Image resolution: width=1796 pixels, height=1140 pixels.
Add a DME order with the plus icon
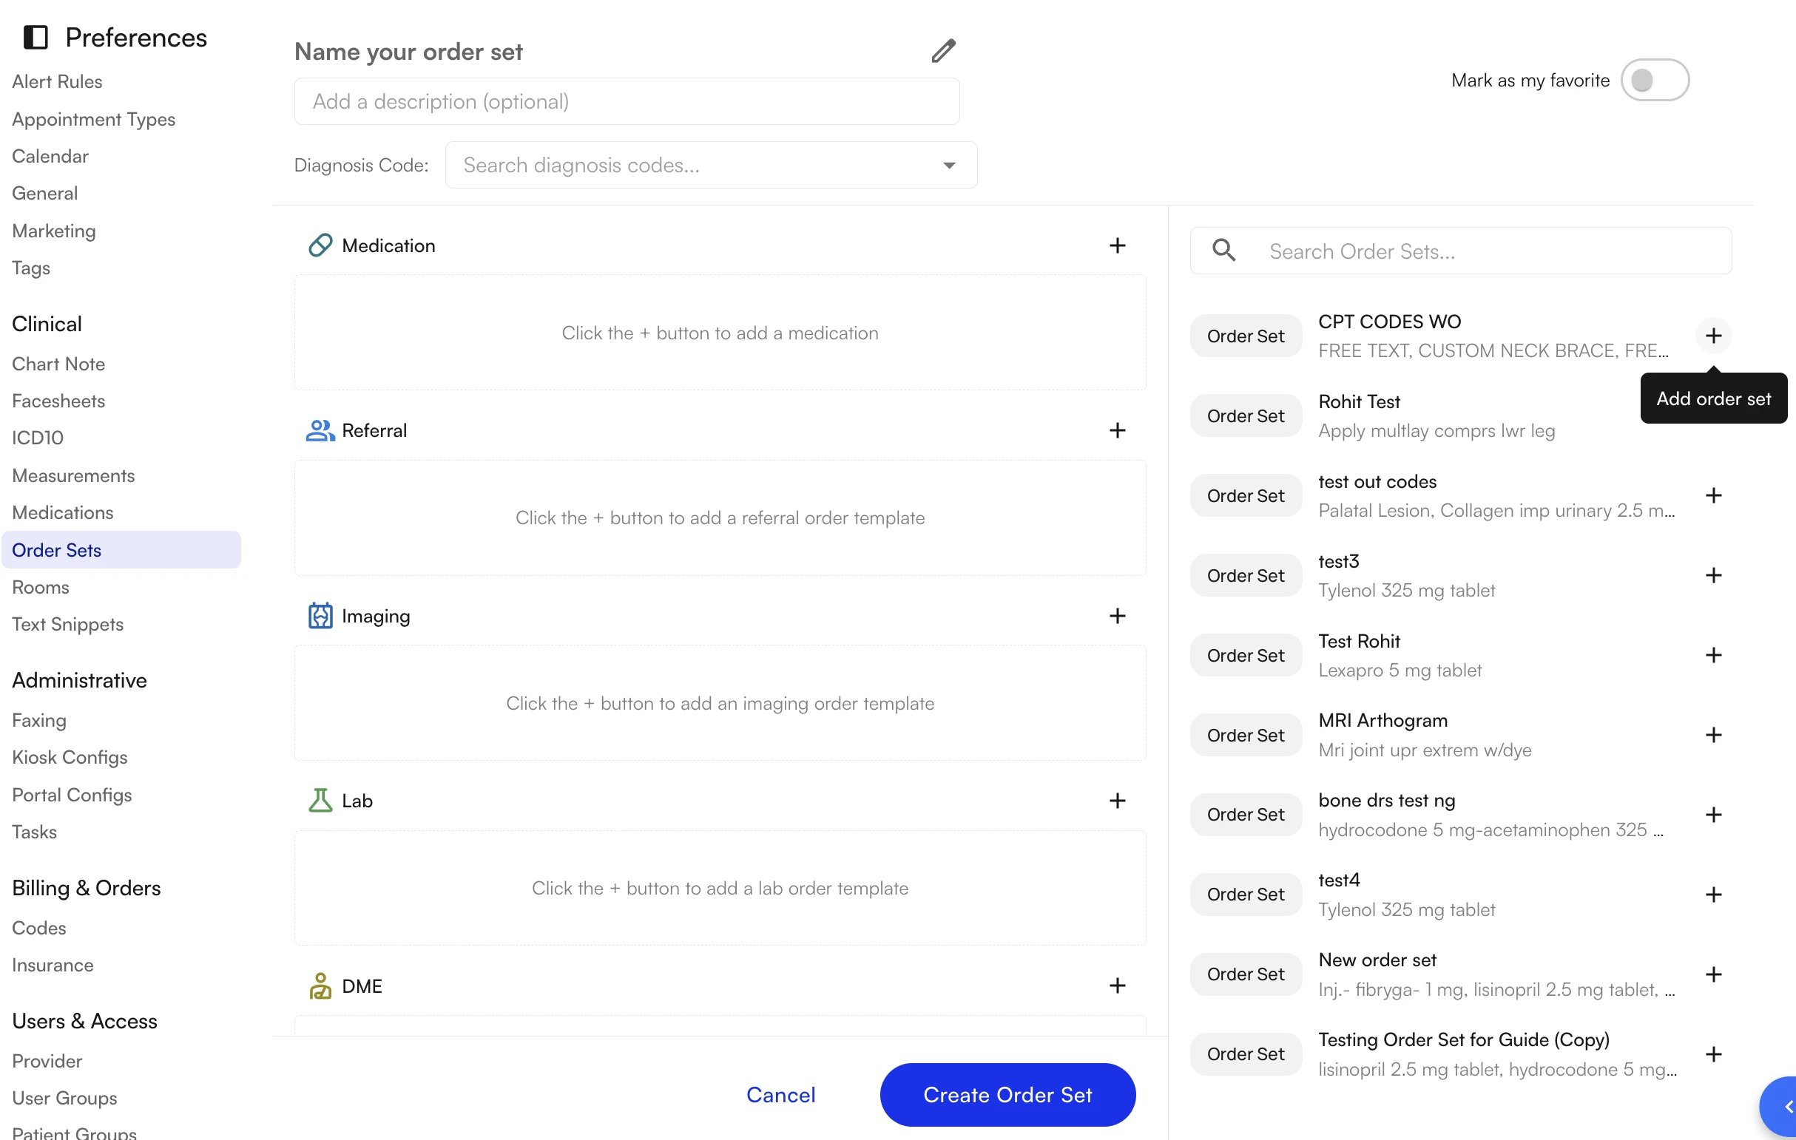click(x=1117, y=985)
